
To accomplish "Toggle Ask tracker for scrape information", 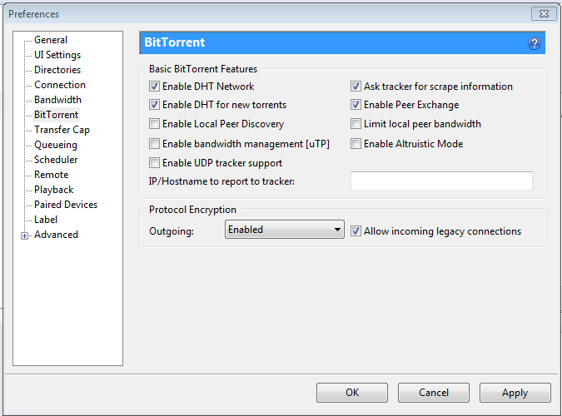I will click(356, 87).
